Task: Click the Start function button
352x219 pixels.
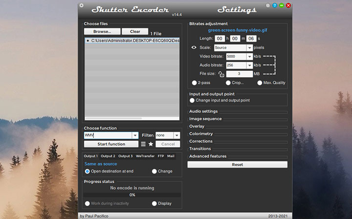Action: (x=111, y=144)
